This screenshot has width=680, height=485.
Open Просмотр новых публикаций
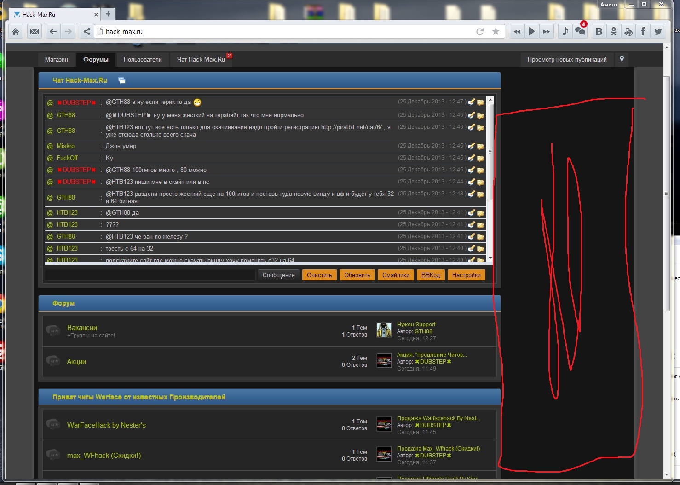tap(567, 59)
